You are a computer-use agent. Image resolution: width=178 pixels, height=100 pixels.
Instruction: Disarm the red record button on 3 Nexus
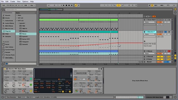pos(169,51)
